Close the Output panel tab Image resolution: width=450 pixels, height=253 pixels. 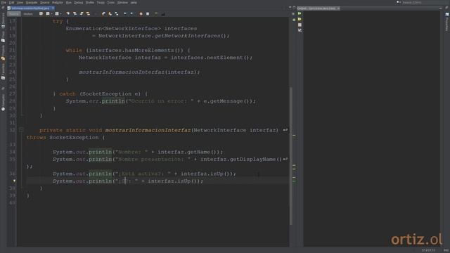pyautogui.click(x=338, y=8)
